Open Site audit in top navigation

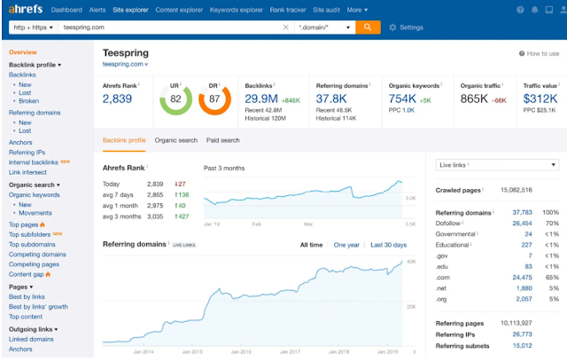326,10
